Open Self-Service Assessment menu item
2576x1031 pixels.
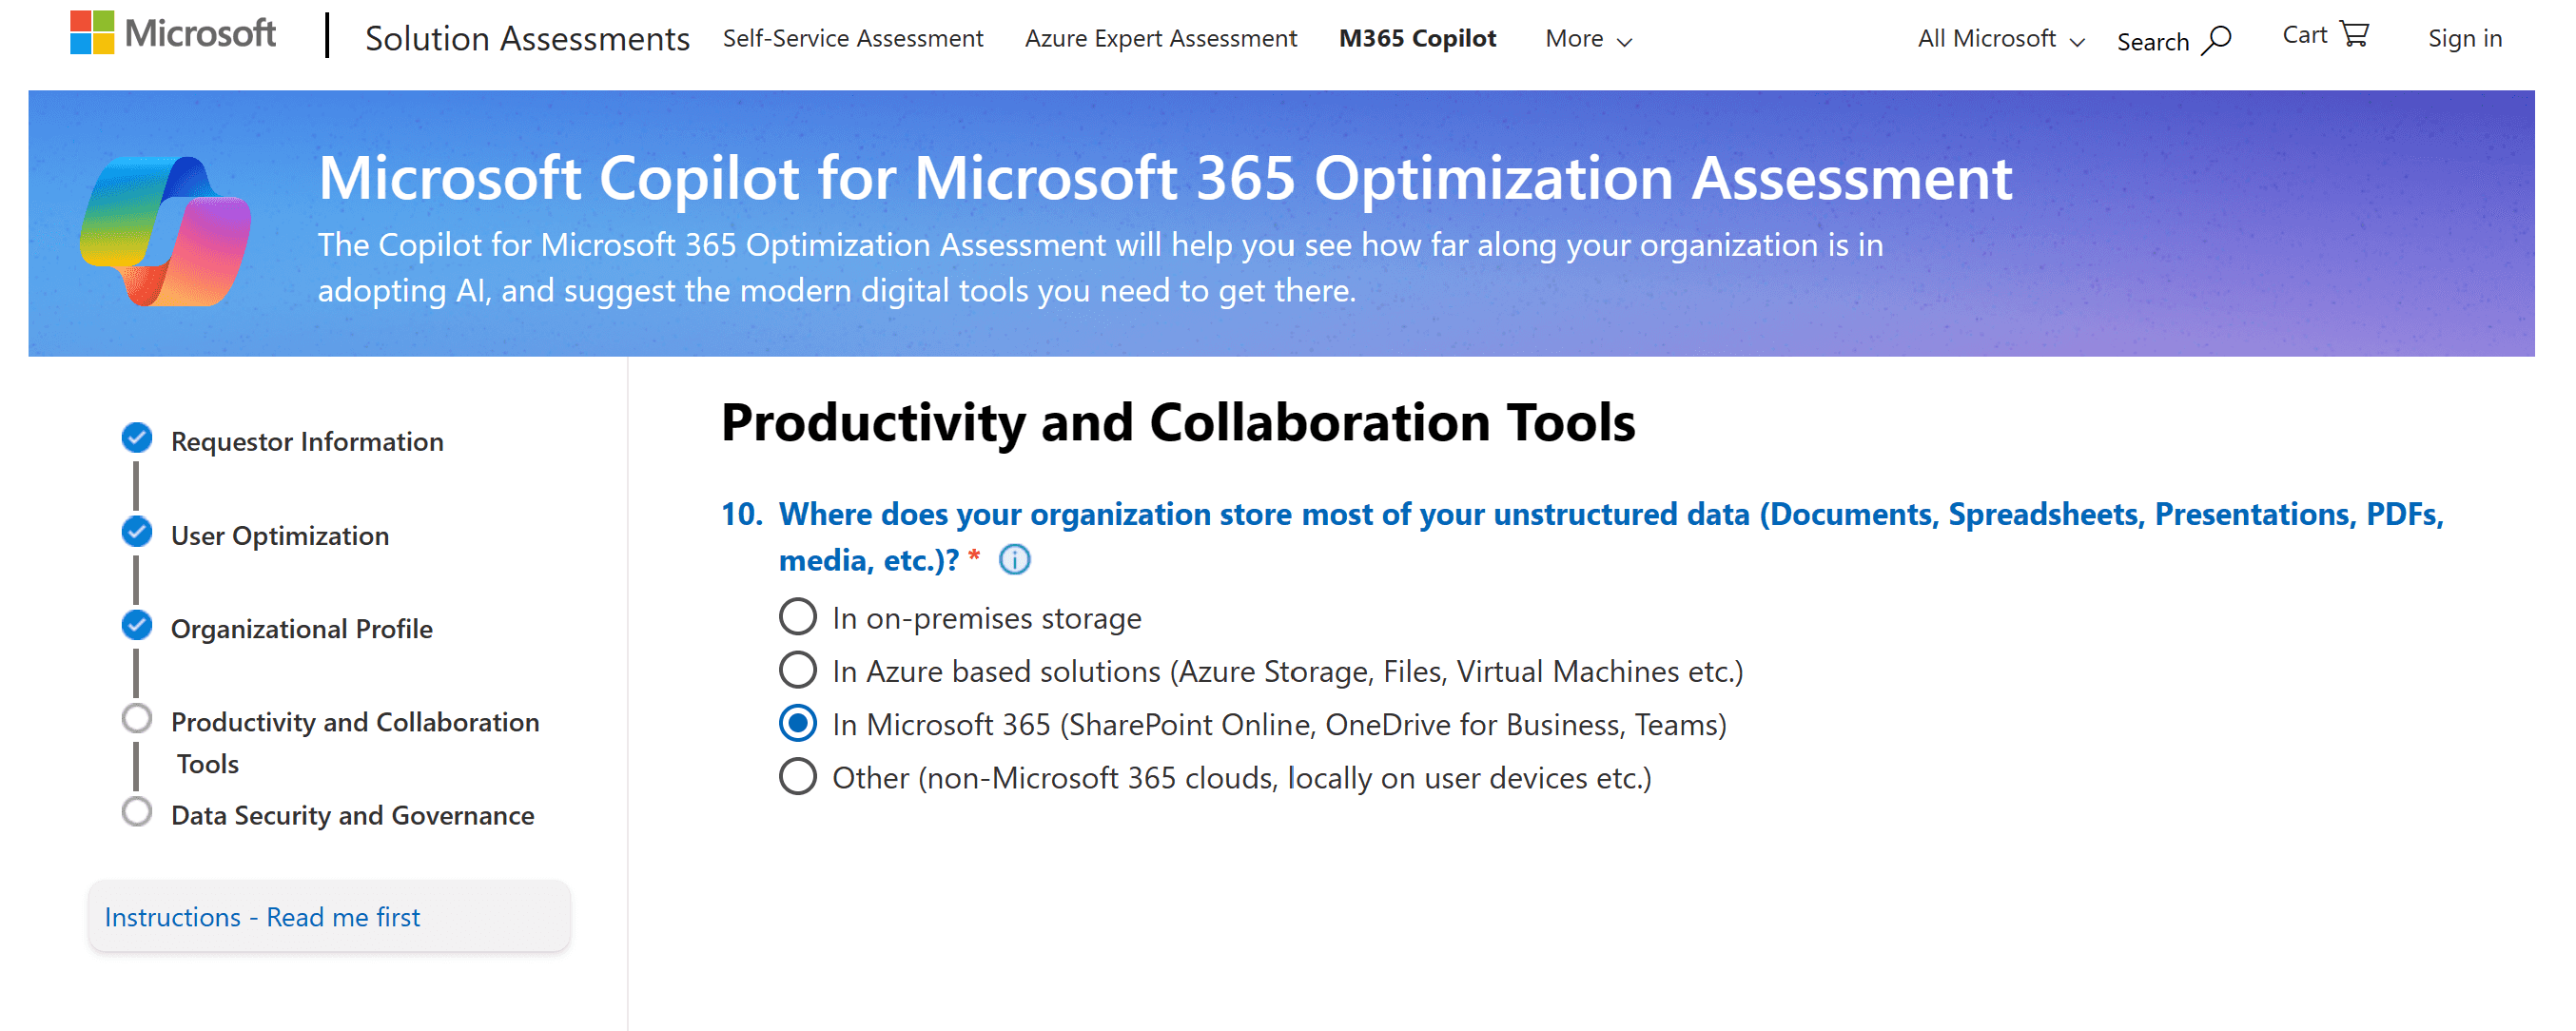tap(853, 39)
